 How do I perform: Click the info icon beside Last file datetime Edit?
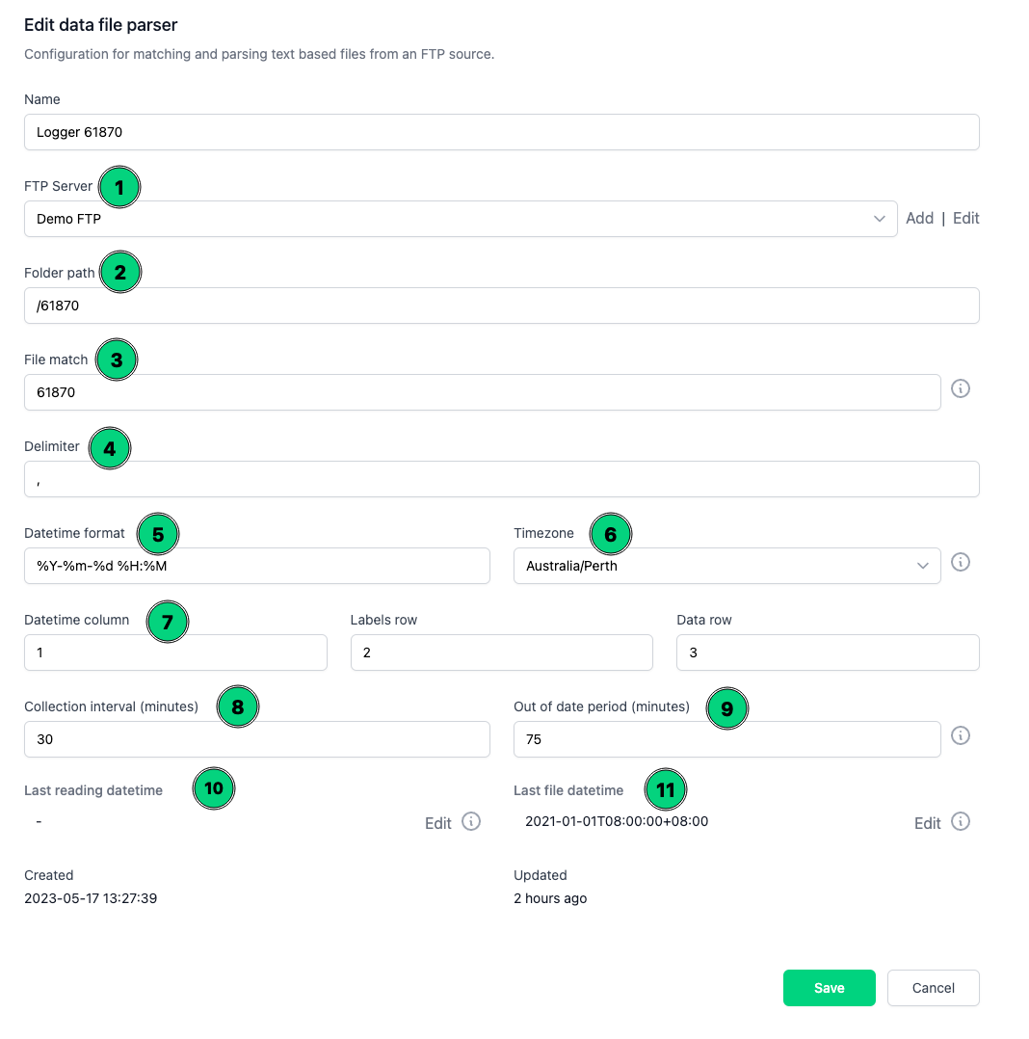click(961, 822)
